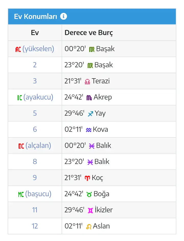Click the Koç (Aries) zodiac symbol

click(87, 178)
